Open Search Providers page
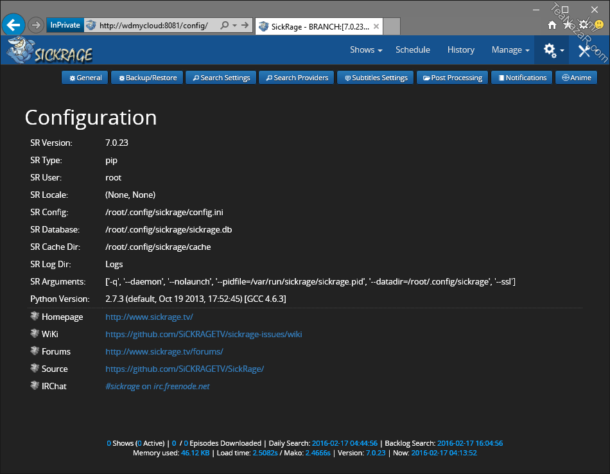 pyautogui.click(x=297, y=78)
